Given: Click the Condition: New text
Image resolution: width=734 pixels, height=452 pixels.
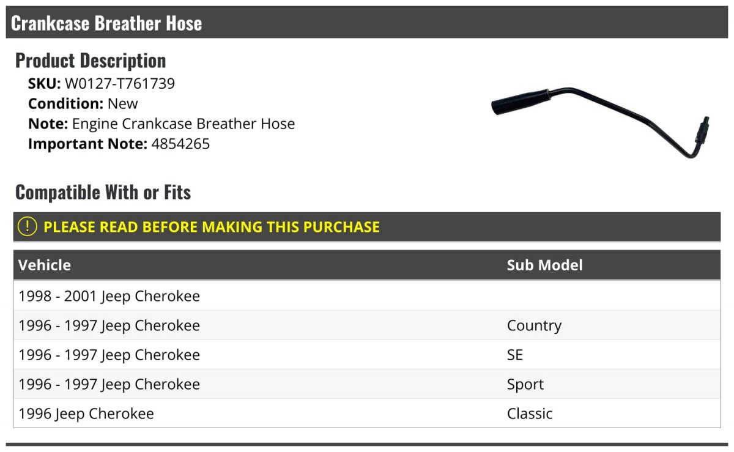Looking at the screenshot, I should coord(83,104).
